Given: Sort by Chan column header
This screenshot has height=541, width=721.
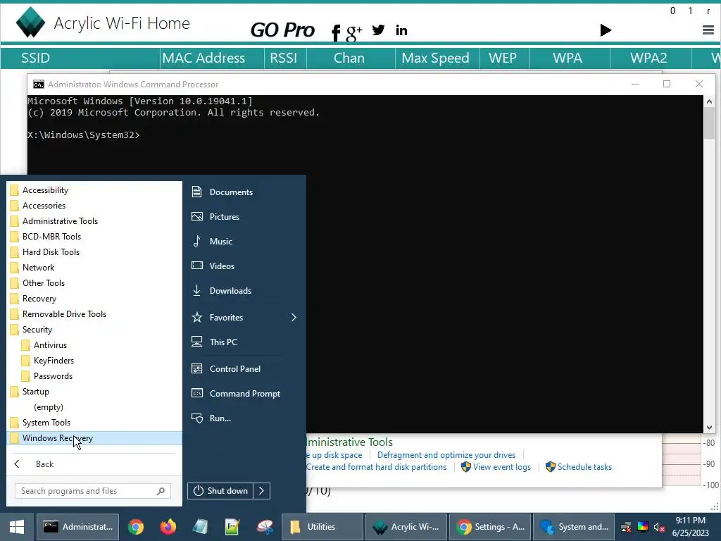Looking at the screenshot, I should pyautogui.click(x=349, y=58).
